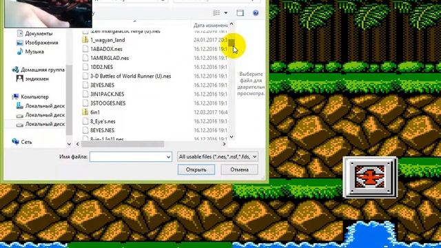Open Изображения in the sidebar
Image resolution: width=441 pixels, height=248 pixels.
pos(41,43)
